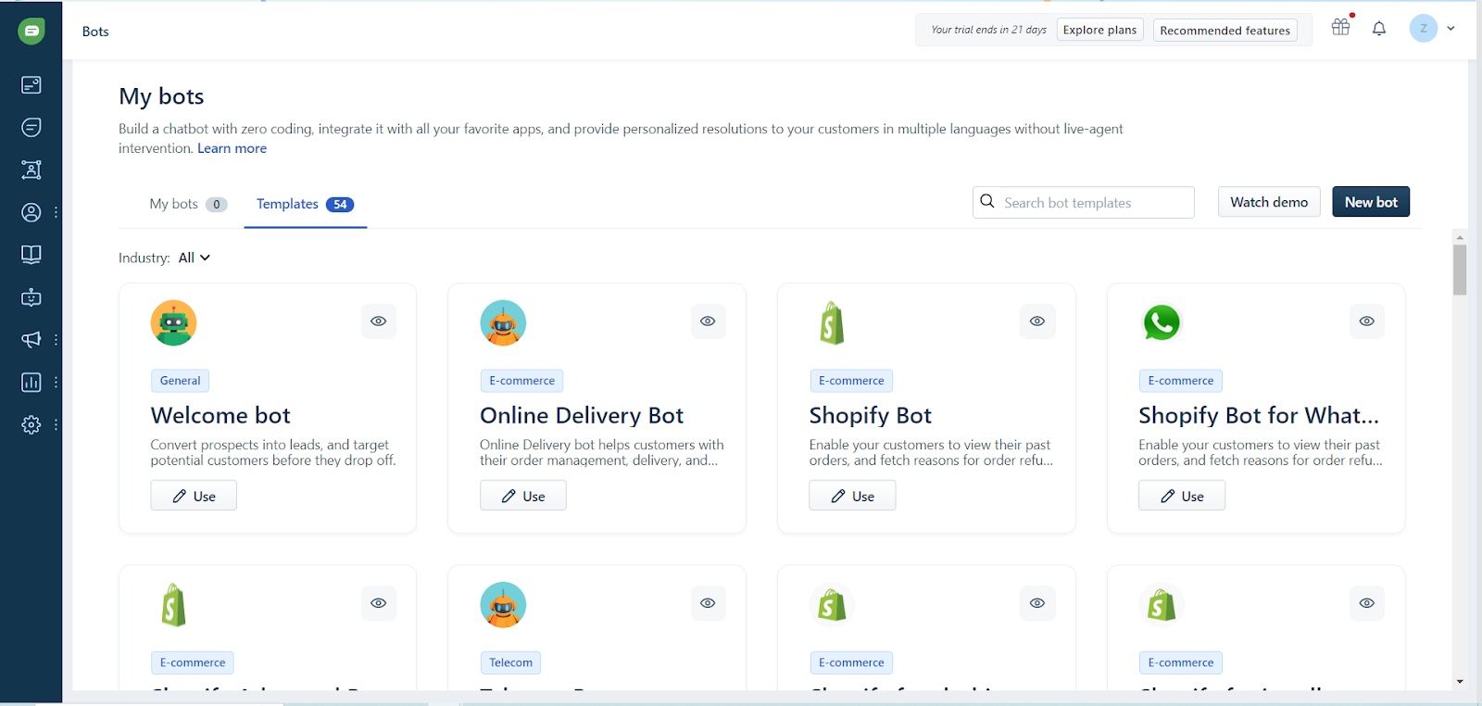
Task: Preview the Welcome bot template via eye icon
Action: (x=379, y=321)
